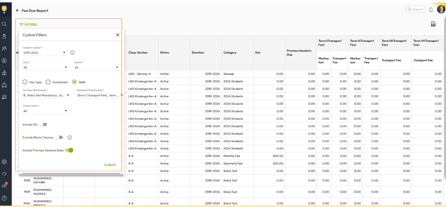Open the announcements megaphone icon
This screenshot has width=446, height=207.
tap(4, 186)
